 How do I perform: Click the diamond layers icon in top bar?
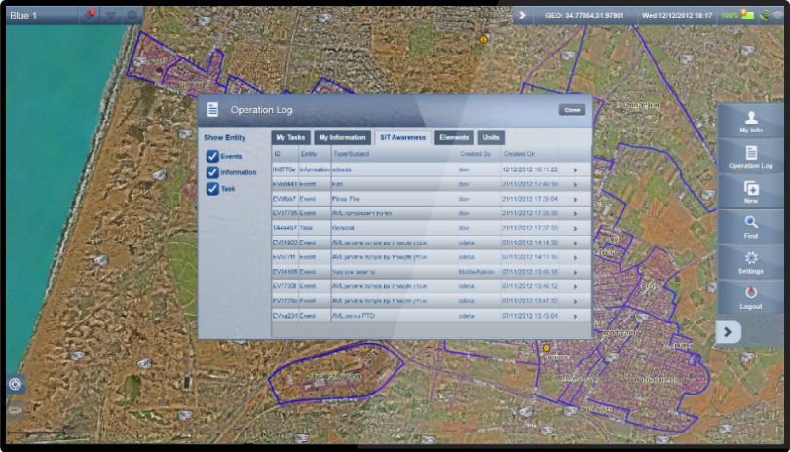tap(132, 16)
